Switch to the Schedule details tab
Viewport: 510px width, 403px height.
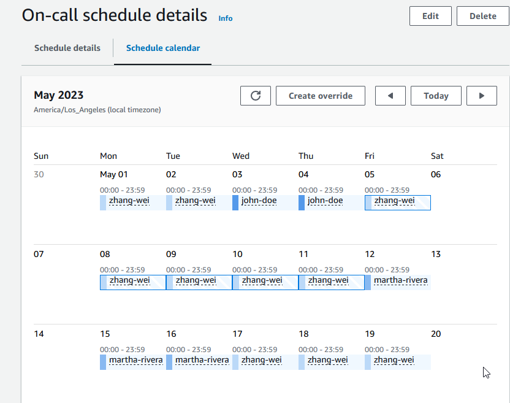point(67,47)
